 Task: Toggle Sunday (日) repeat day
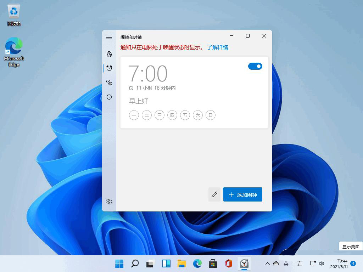pos(210,115)
